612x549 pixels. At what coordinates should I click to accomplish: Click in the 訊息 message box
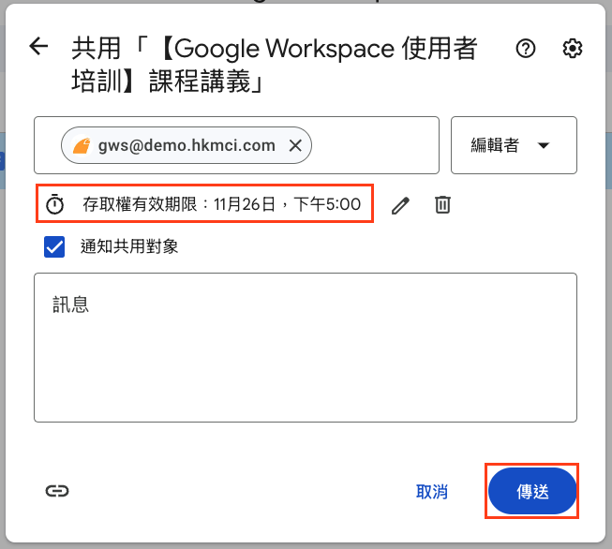(306, 348)
